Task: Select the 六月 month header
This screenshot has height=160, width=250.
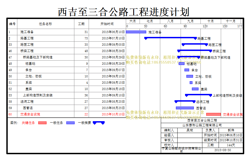Action: [x=133, y=21]
